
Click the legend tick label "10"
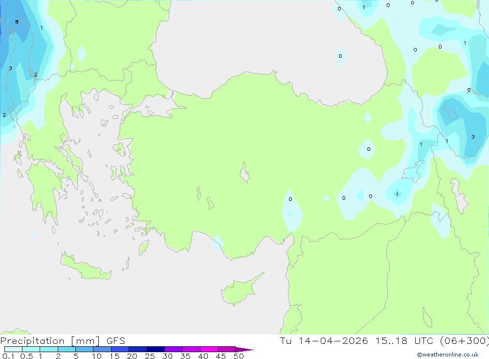[x=96, y=356]
